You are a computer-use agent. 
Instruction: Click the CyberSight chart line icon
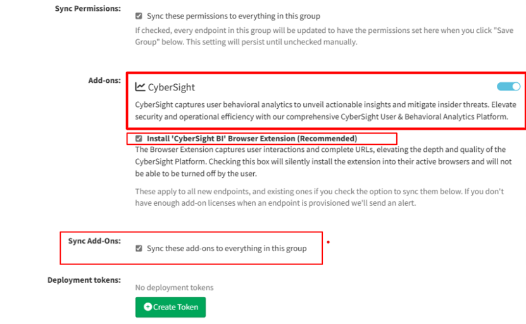tap(140, 87)
